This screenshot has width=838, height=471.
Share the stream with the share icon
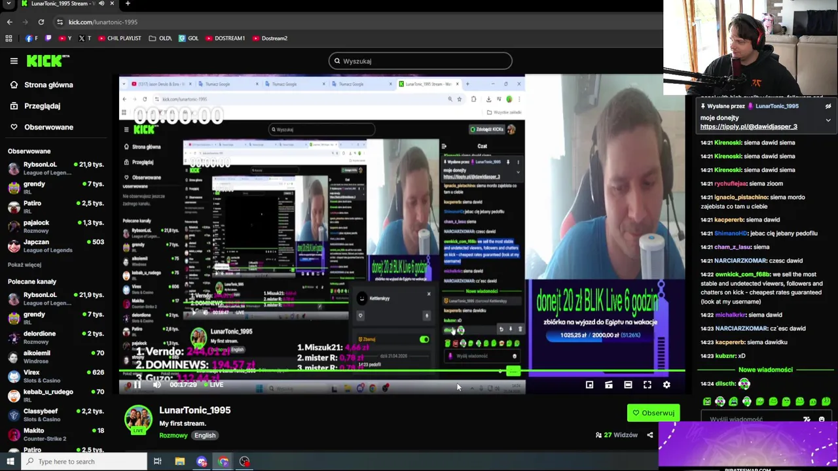650,435
